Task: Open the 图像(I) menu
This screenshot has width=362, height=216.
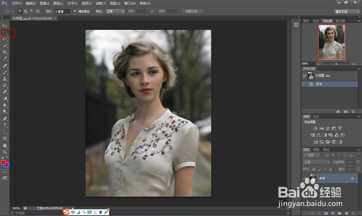Action: pyautogui.click(x=44, y=3)
